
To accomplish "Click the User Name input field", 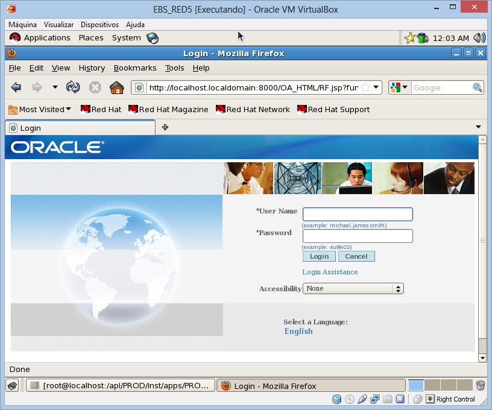I will click(358, 214).
